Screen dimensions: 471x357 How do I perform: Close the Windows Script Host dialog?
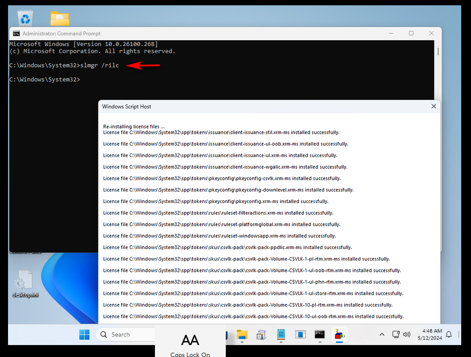tap(433, 106)
